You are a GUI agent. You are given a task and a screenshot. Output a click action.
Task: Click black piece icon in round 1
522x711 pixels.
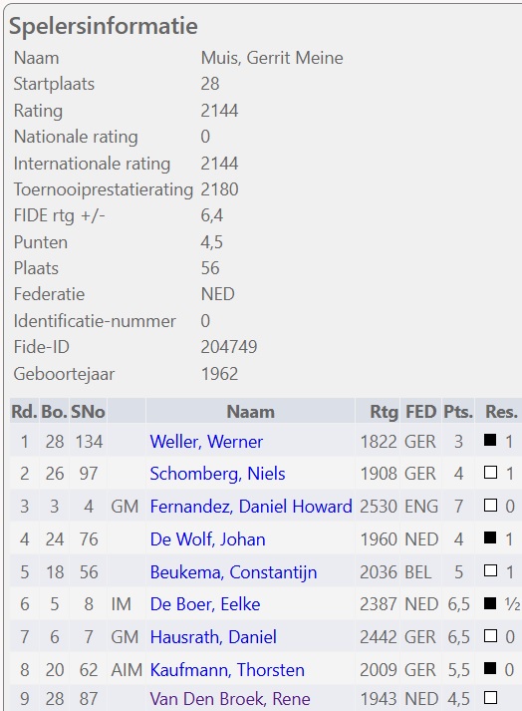pyautogui.click(x=490, y=440)
